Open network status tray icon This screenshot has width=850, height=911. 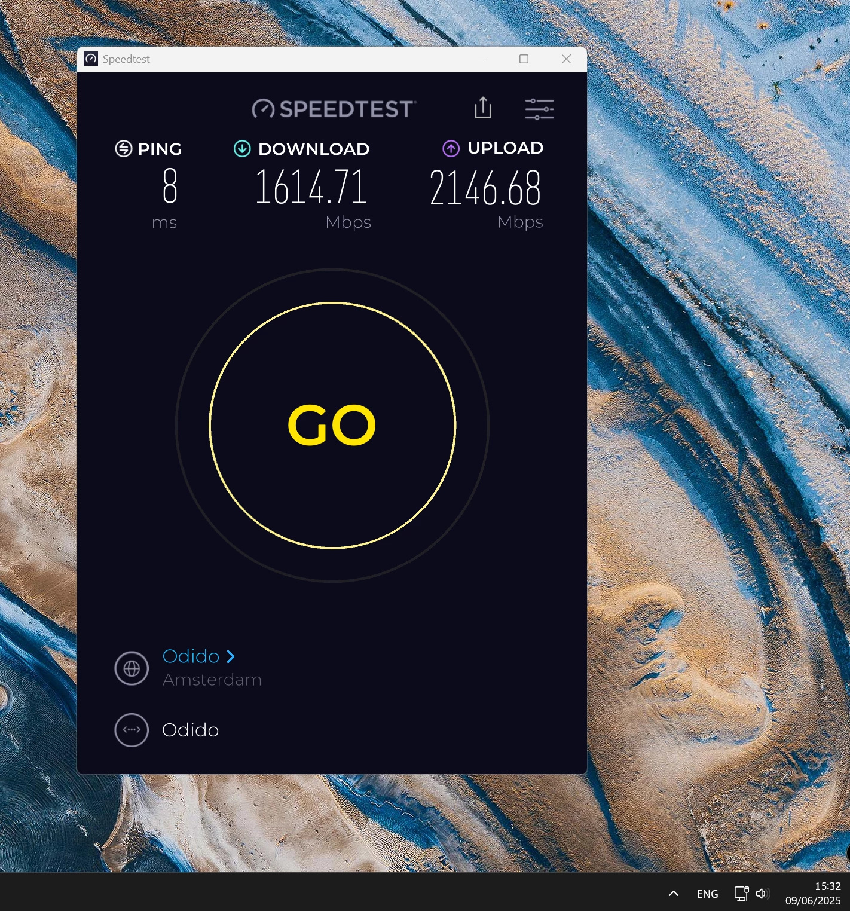click(x=741, y=894)
